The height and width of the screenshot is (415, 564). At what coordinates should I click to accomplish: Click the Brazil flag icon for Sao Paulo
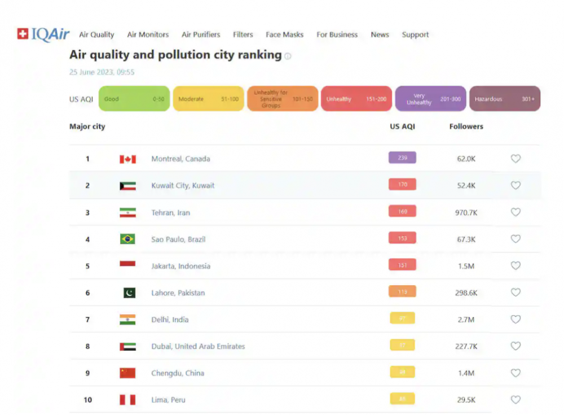pos(127,239)
